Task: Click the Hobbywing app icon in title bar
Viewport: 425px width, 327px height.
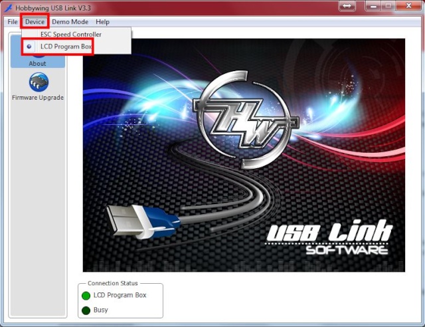Action: tap(9, 8)
